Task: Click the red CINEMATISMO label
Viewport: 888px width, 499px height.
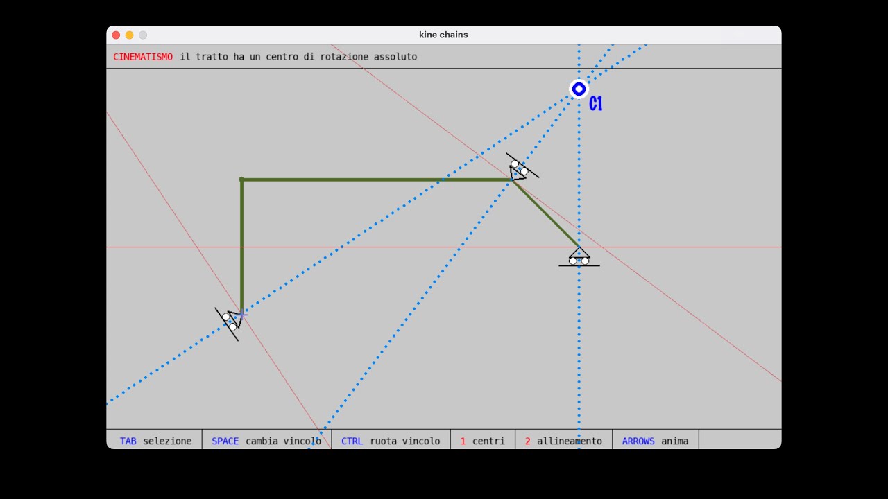Action: (x=143, y=57)
